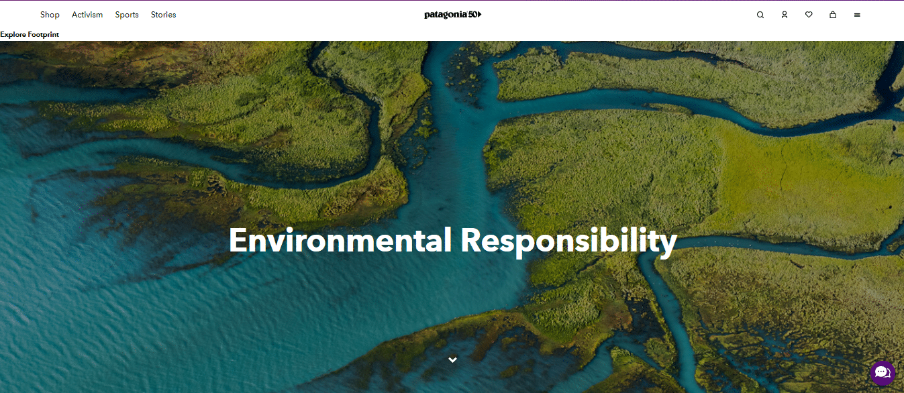Screen dimensions: 904x393
Task: Open the shopping bag icon
Action: click(833, 15)
